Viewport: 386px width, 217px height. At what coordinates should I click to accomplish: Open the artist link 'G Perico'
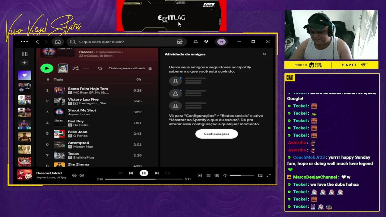coord(81,136)
